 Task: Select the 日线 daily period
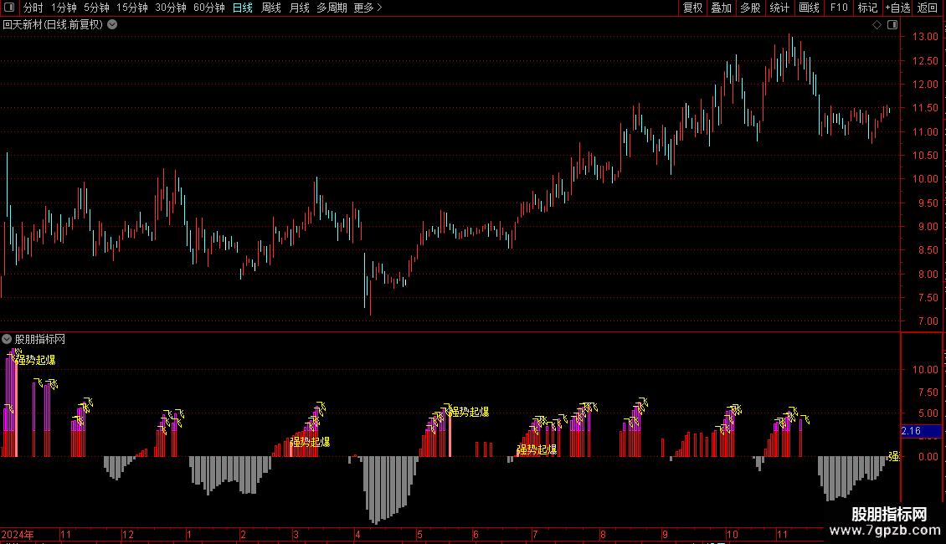[x=243, y=8]
